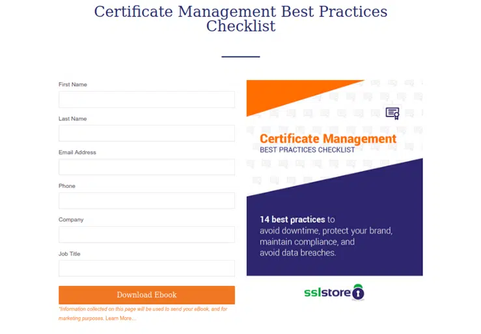Click the marketing disclaimer text under the button
The image size is (481, 334).
point(143,313)
